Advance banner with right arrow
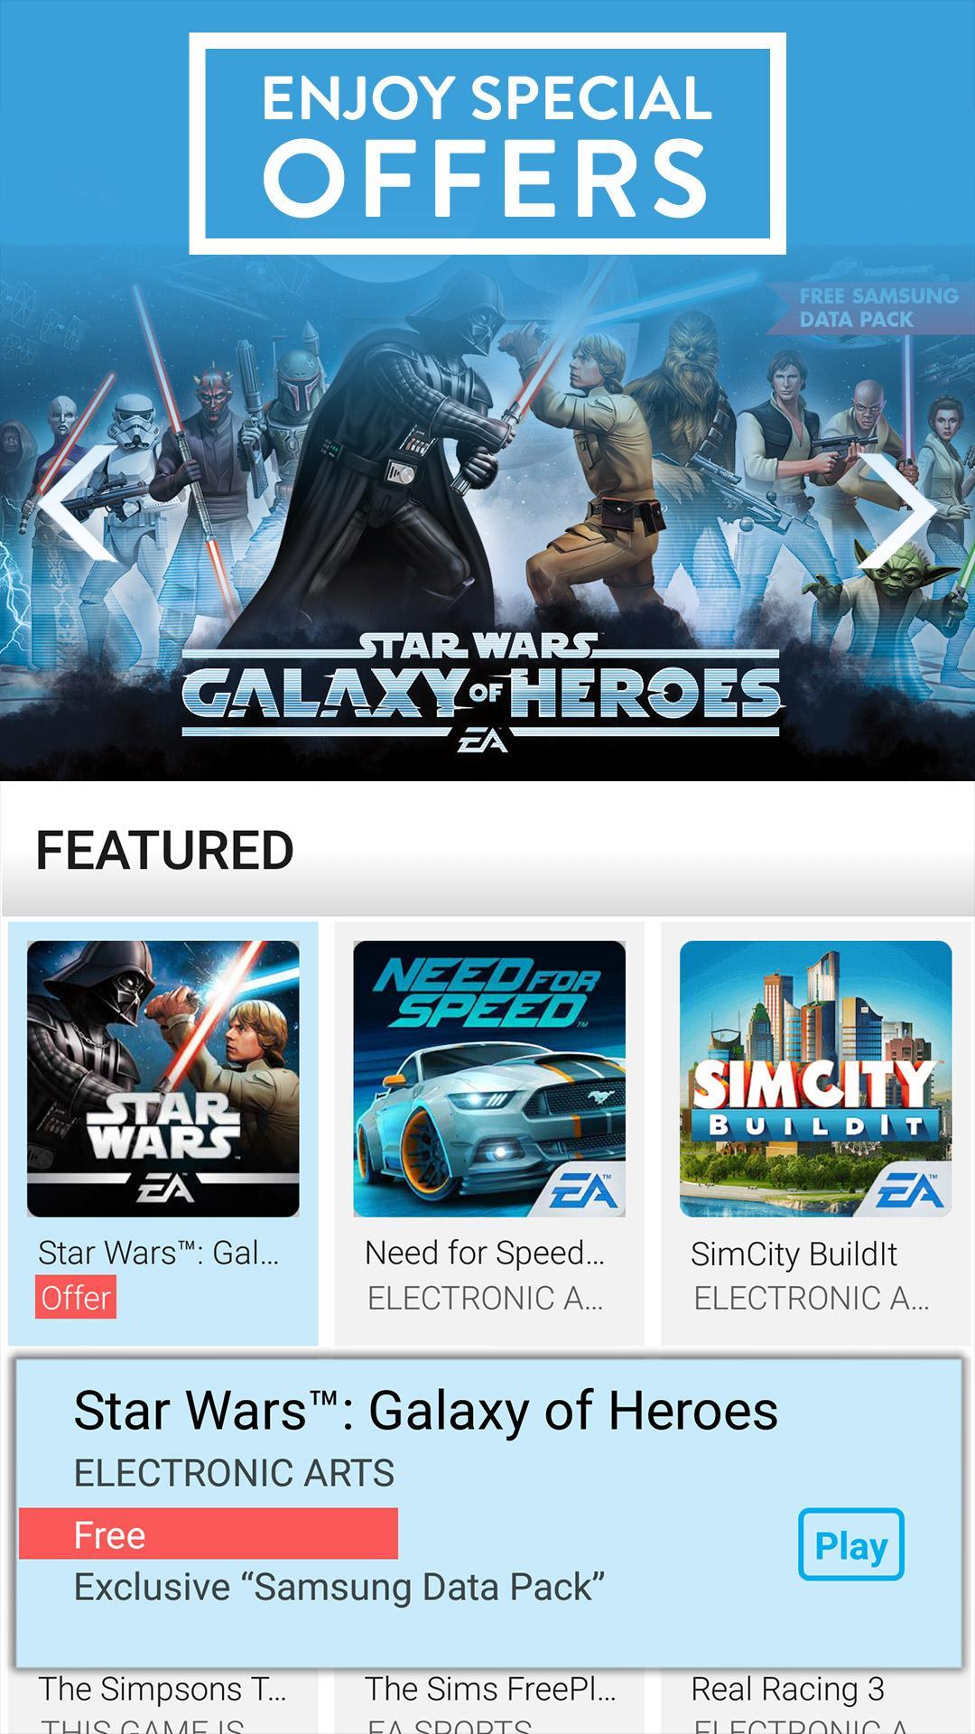 point(898,511)
